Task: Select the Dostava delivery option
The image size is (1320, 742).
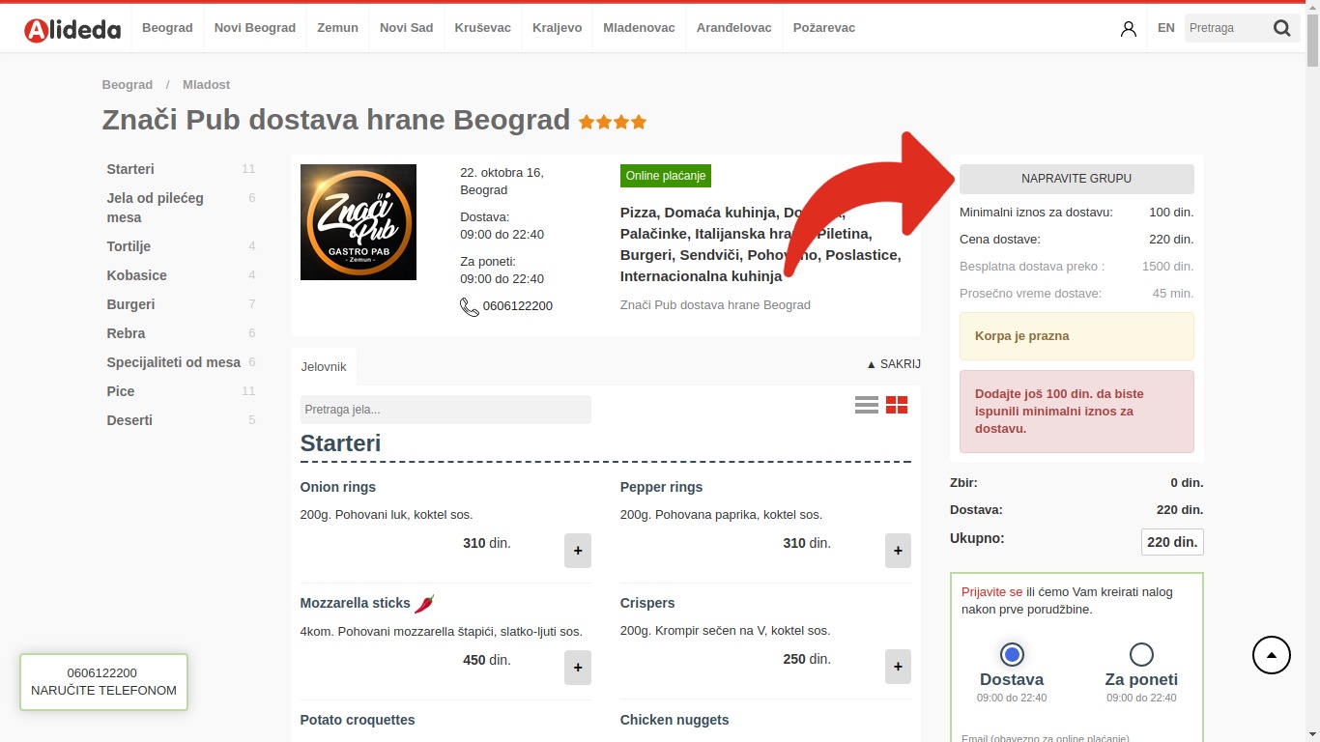Action: 1012,654
